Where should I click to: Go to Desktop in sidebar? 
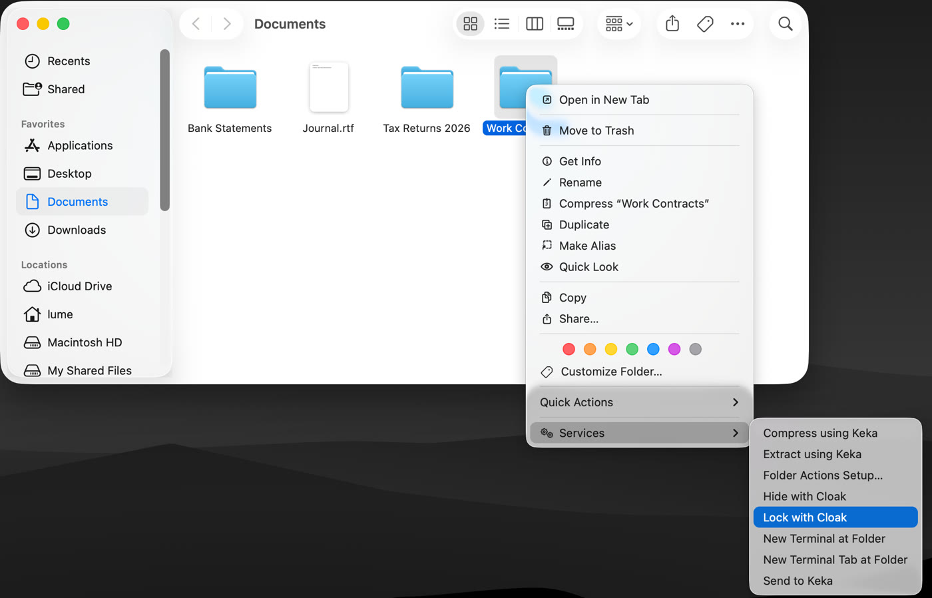(x=82, y=174)
